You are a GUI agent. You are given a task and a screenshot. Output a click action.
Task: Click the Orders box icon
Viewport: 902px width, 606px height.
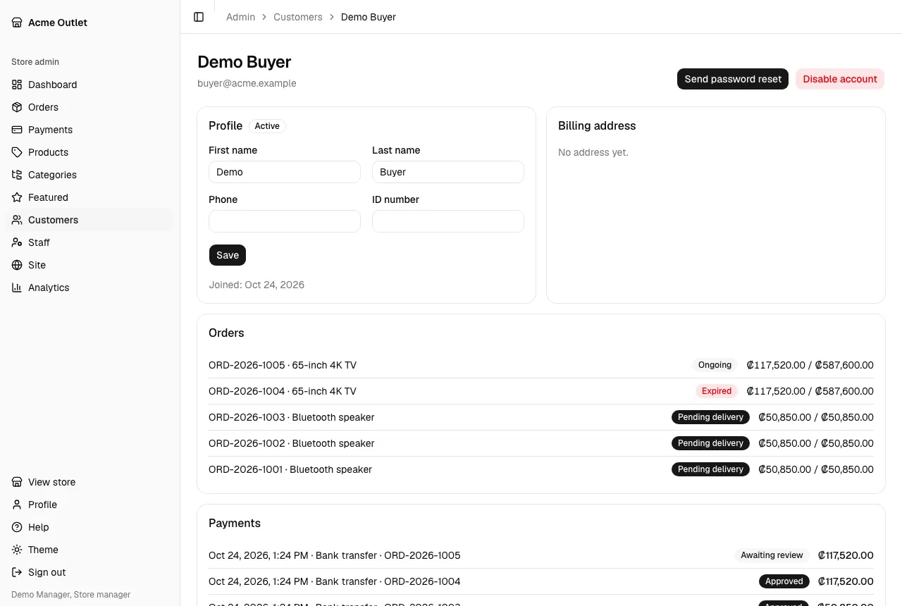[17, 107]
